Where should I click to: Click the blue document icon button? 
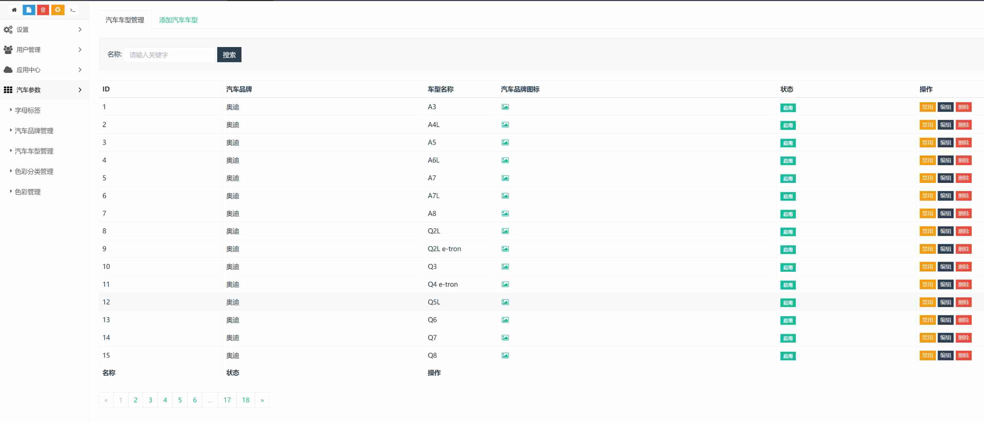coord(29,10)
